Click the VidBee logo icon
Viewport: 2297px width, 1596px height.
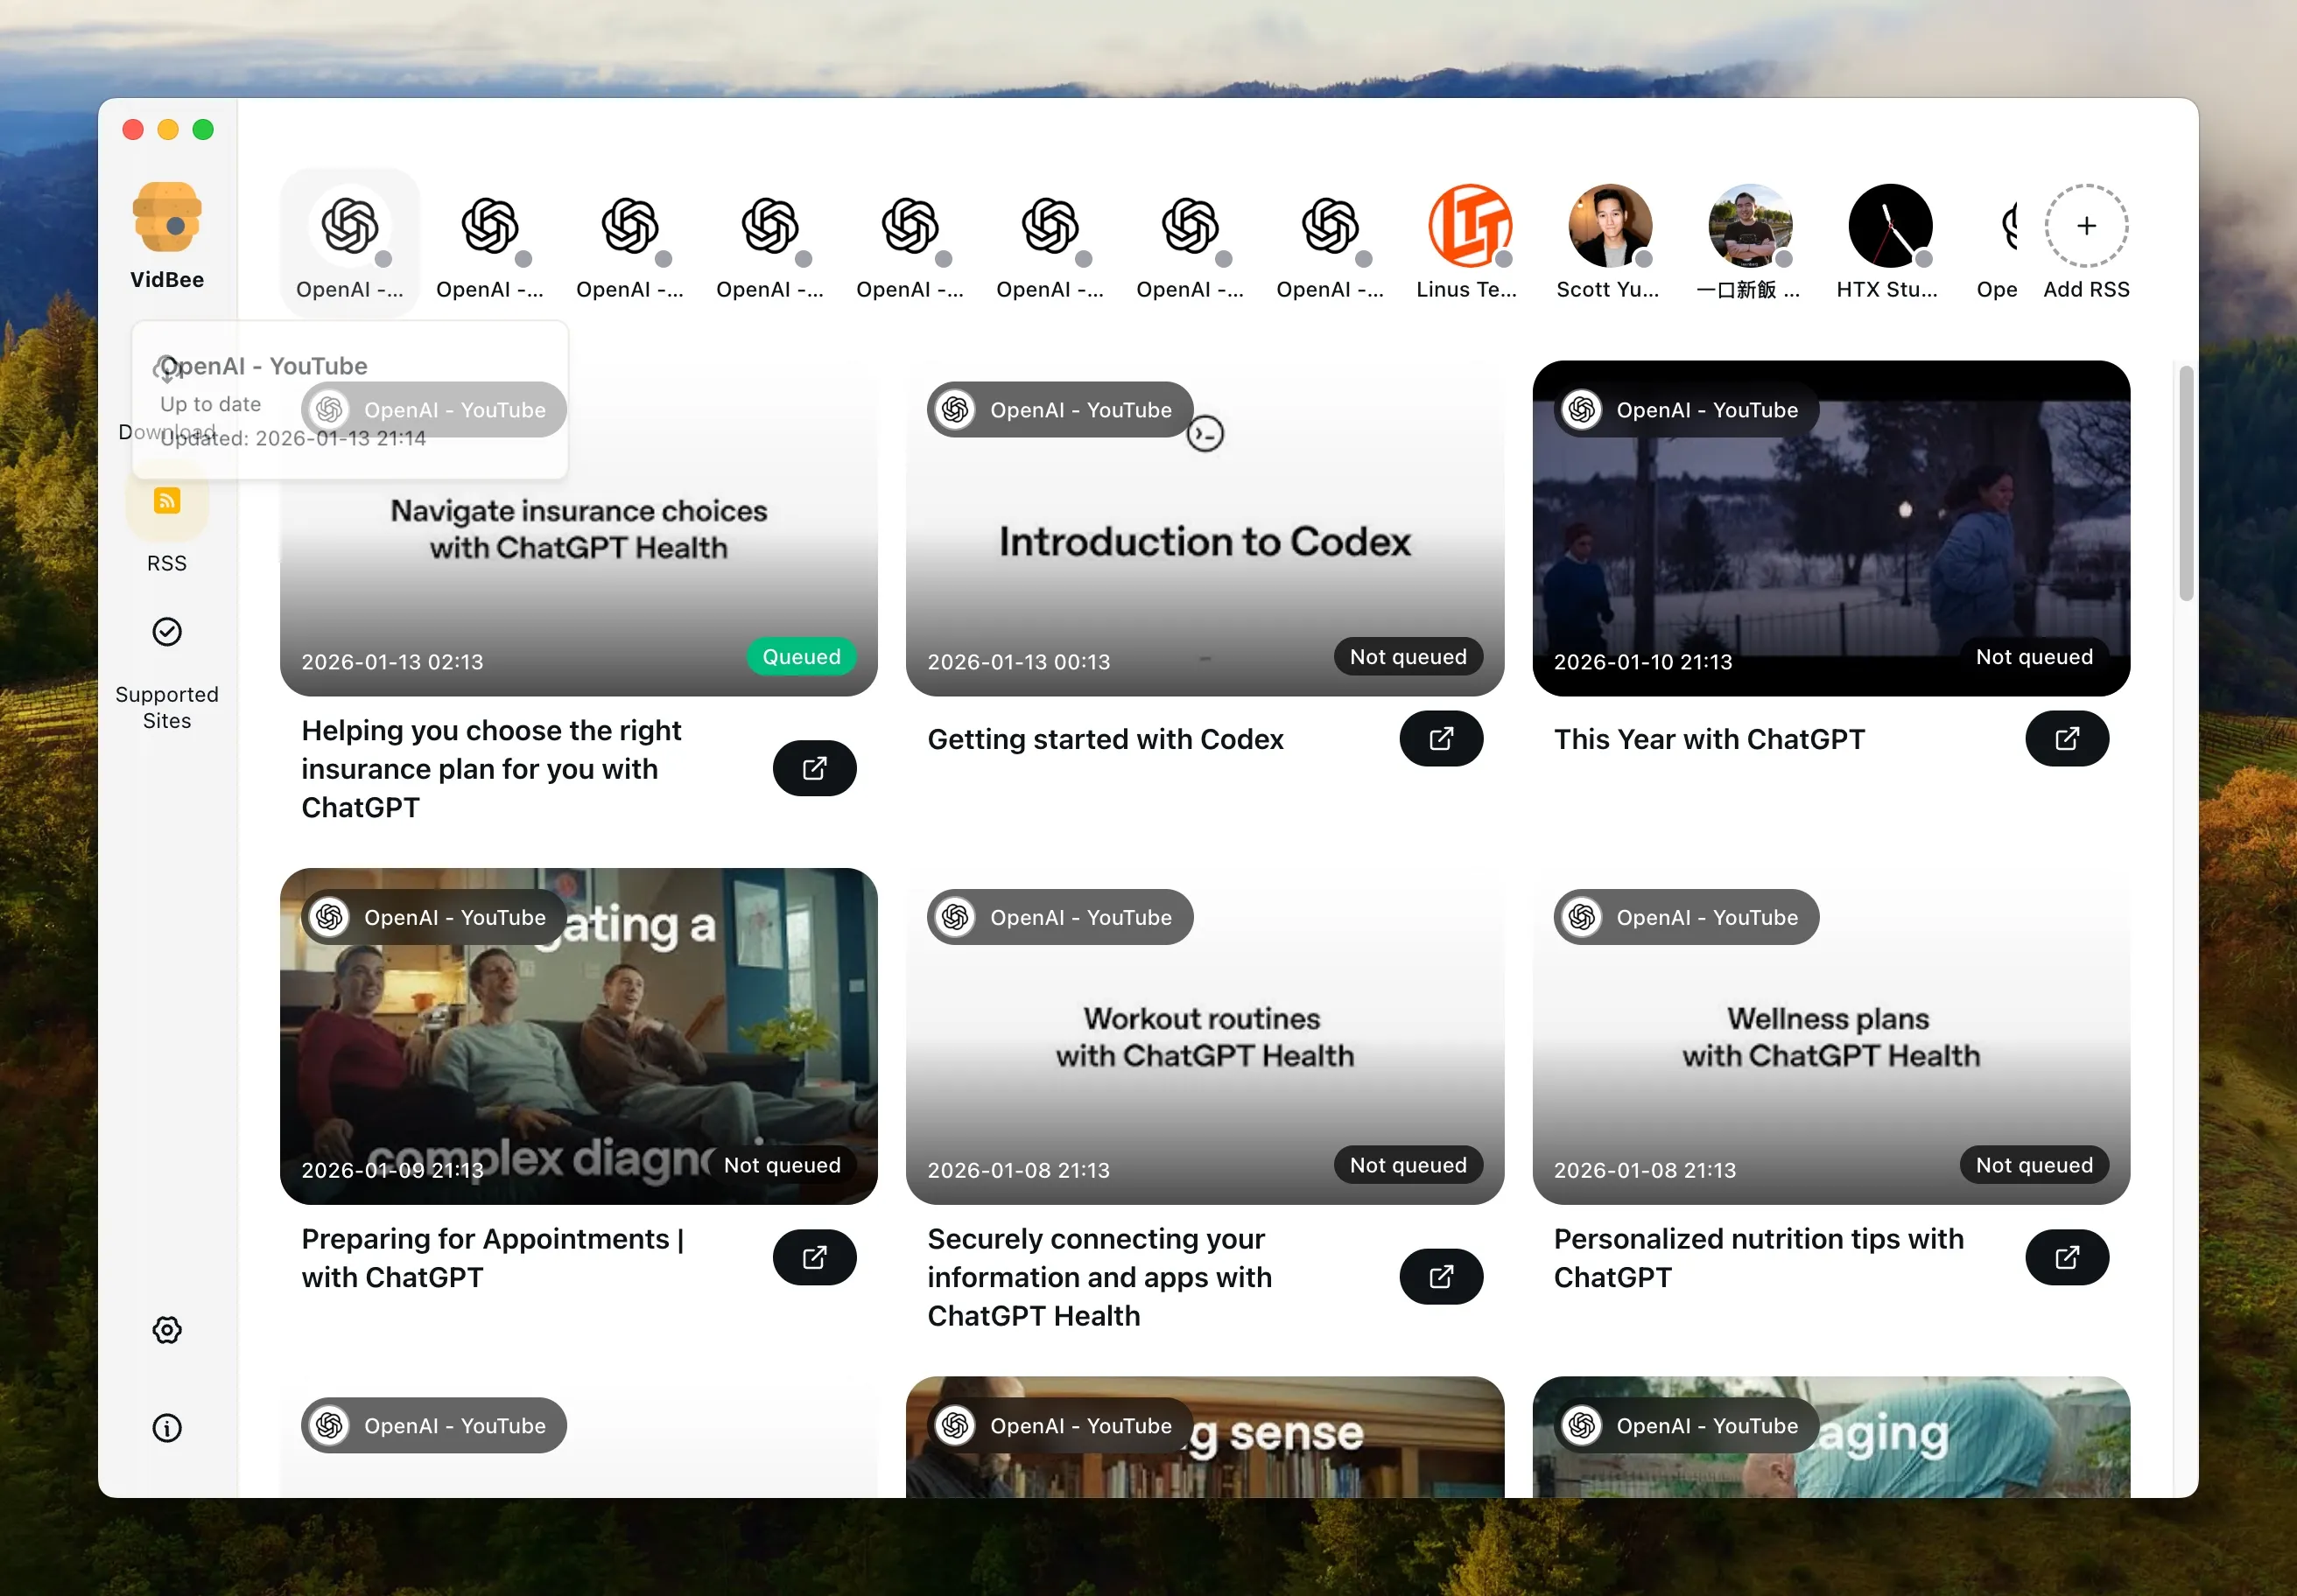pos(167,217)
